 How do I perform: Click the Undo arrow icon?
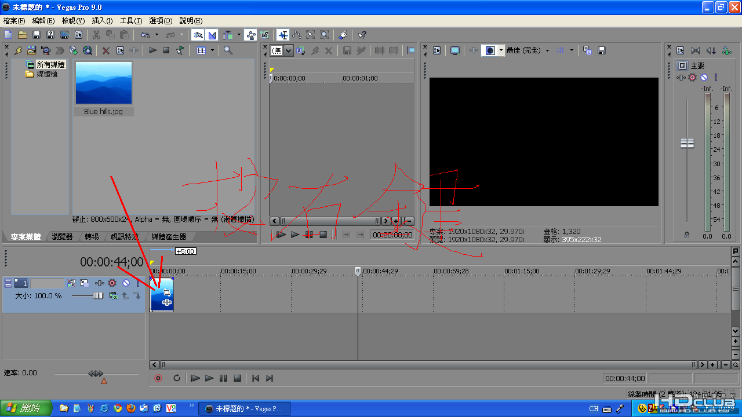(145, 35)
